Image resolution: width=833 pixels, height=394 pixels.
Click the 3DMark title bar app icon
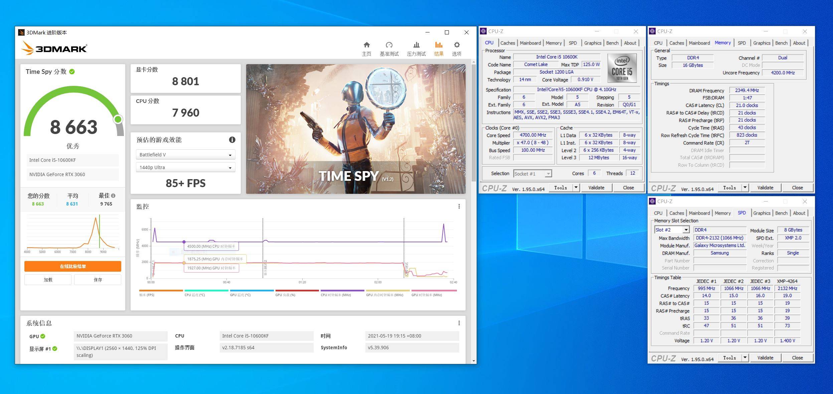pos(21,32)
